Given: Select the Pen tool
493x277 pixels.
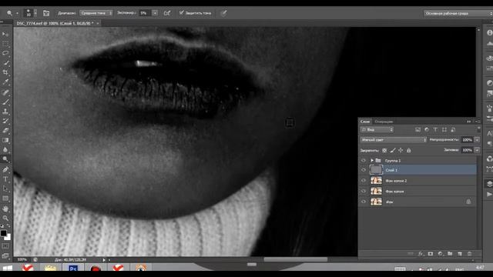Looking at the screenshot, I should coord(5,169).
